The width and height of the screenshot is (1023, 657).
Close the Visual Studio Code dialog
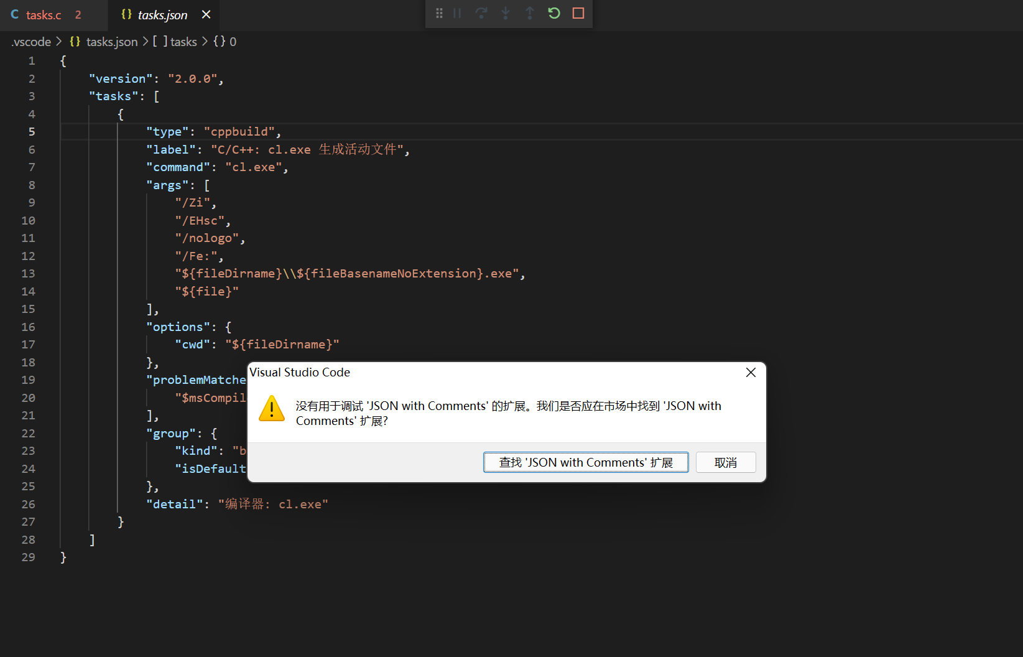751,372
